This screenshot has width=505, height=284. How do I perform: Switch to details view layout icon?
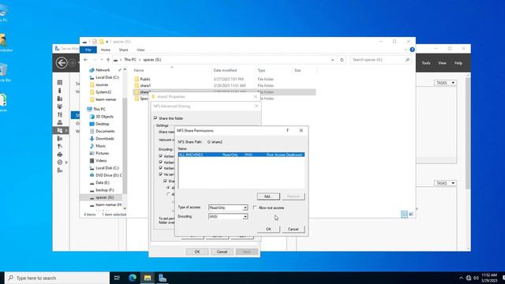[x=404, y=214]
